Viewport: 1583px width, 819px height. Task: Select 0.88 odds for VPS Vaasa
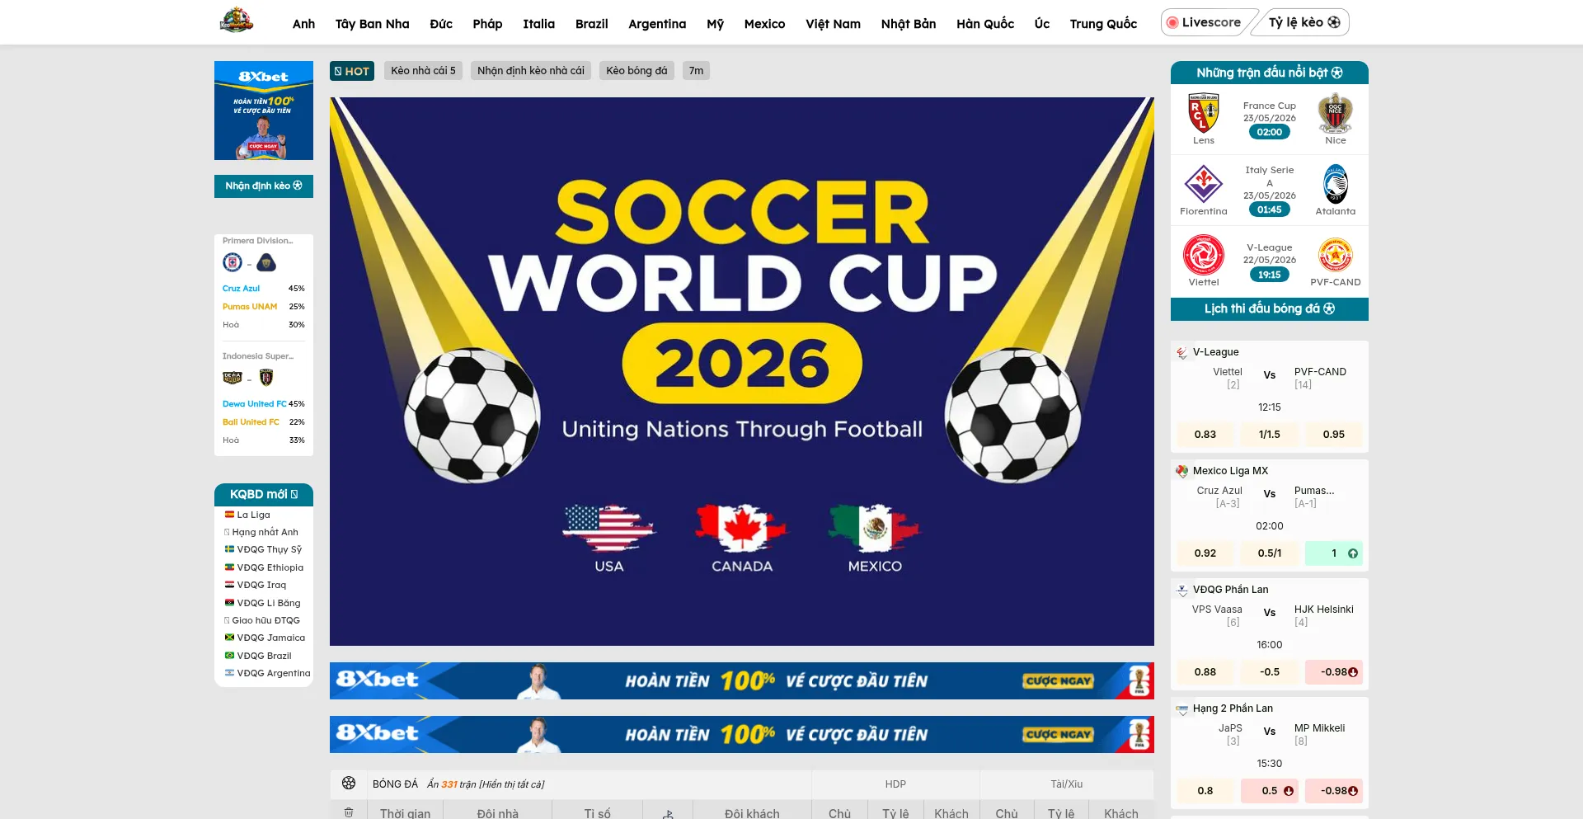[1205, 672]
